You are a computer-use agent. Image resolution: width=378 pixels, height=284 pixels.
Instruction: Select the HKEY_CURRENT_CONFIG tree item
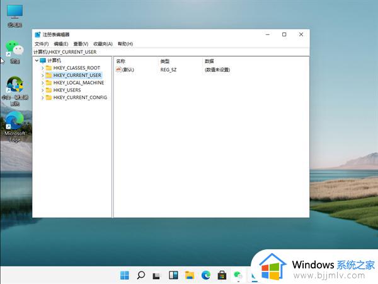pyautogui.click(x=80, y=98)
